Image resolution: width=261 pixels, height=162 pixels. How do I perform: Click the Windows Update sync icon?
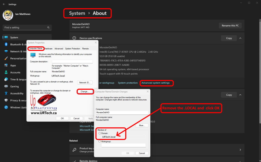pyautogui.click(x=6, y=107)
